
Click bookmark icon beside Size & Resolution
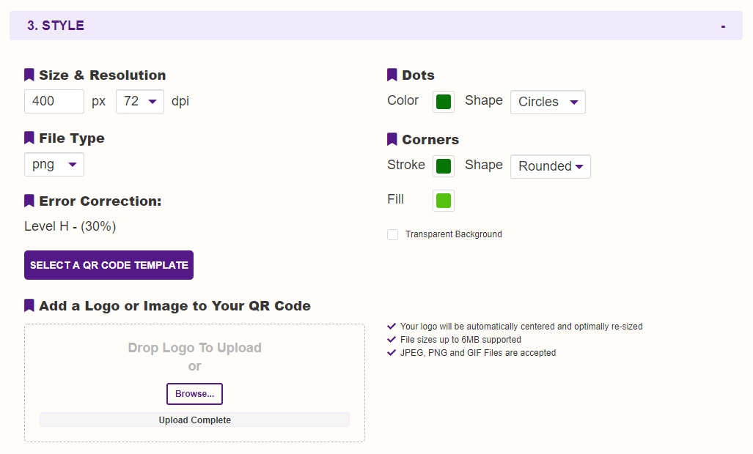tap(29, 75)
